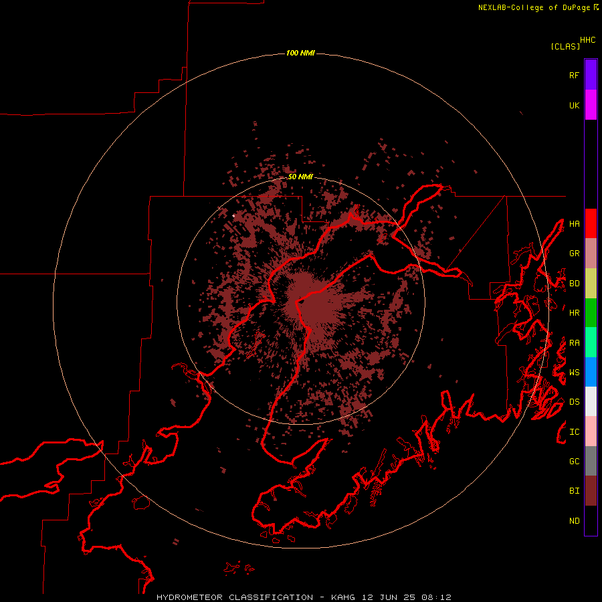Choose the WS blue legend swatch
Viewport: 602px width, 602px height.
point(591,372)
